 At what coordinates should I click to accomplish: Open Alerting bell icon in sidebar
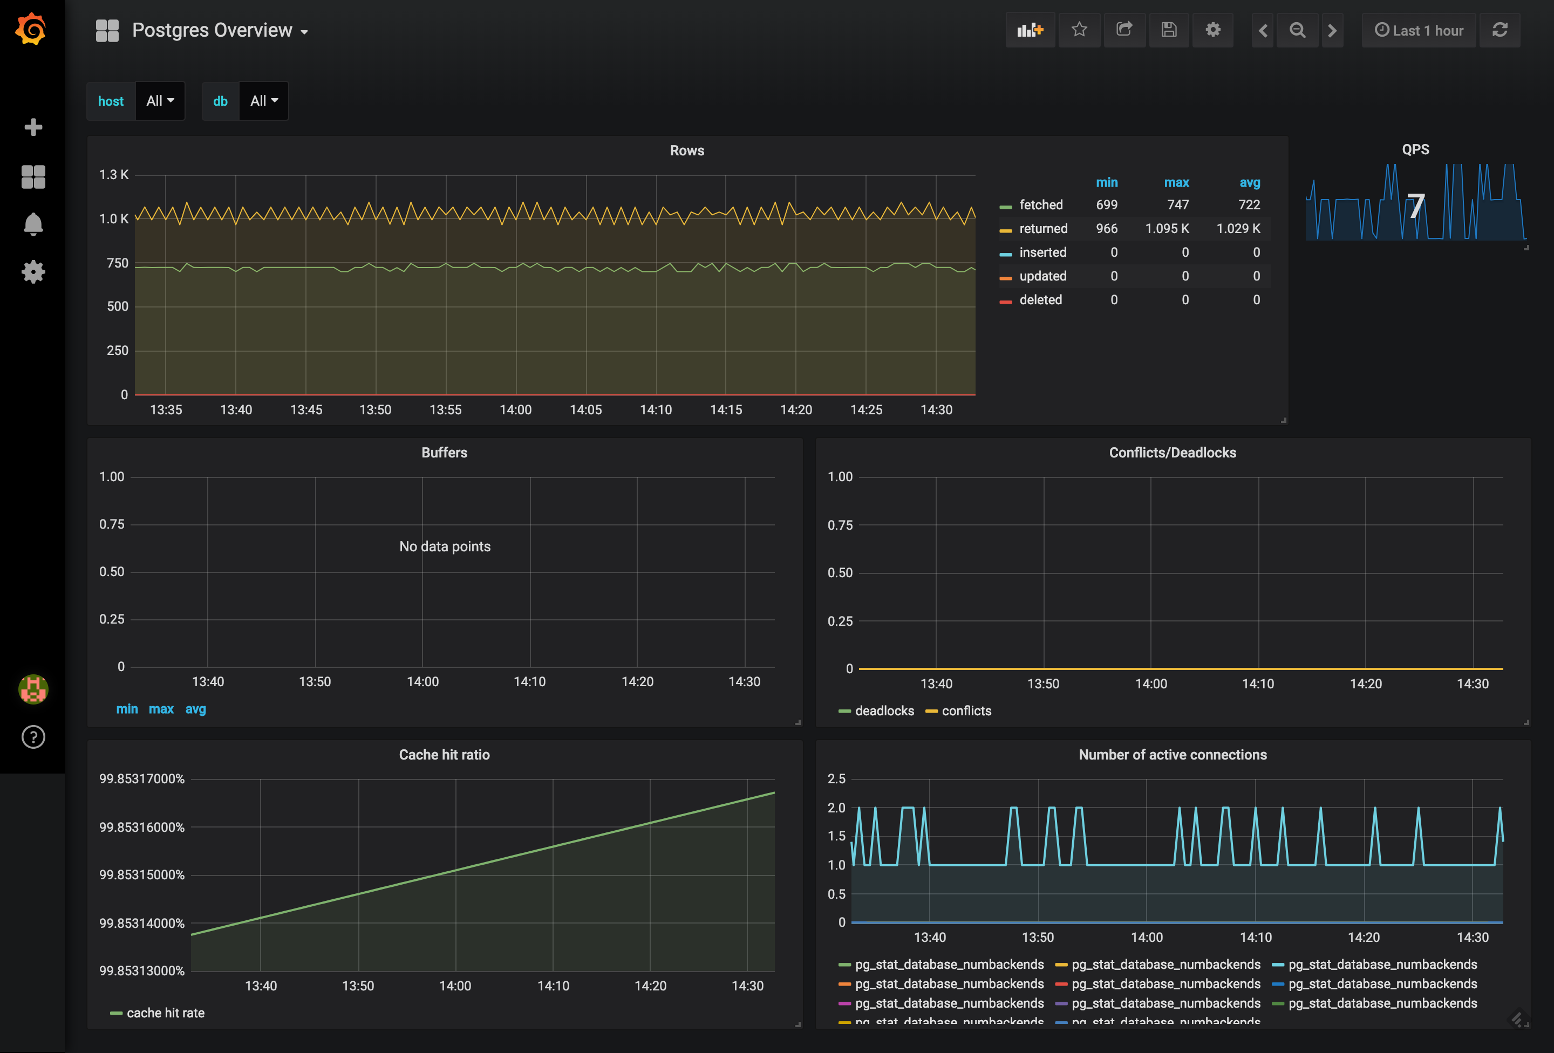[x=33, y=224]
